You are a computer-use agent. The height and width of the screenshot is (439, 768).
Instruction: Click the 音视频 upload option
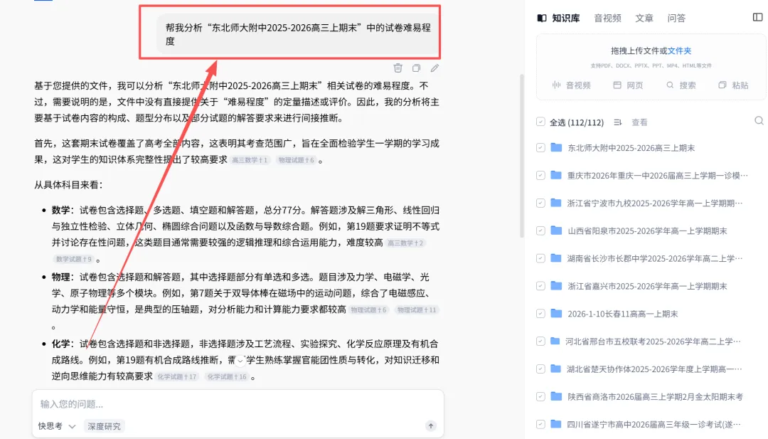click(x=571, y=85)
